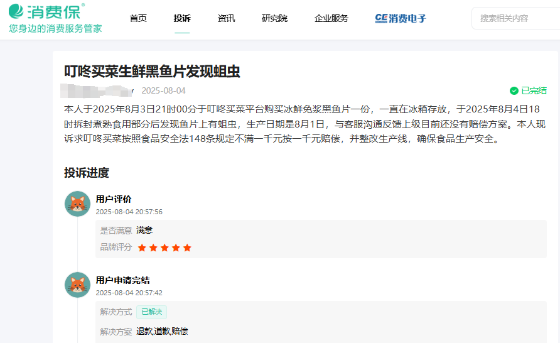Select the 投诉 nav tab
The height and width of the screenshot is (343, 560).
pyautogui.click(x=182, y=18)
